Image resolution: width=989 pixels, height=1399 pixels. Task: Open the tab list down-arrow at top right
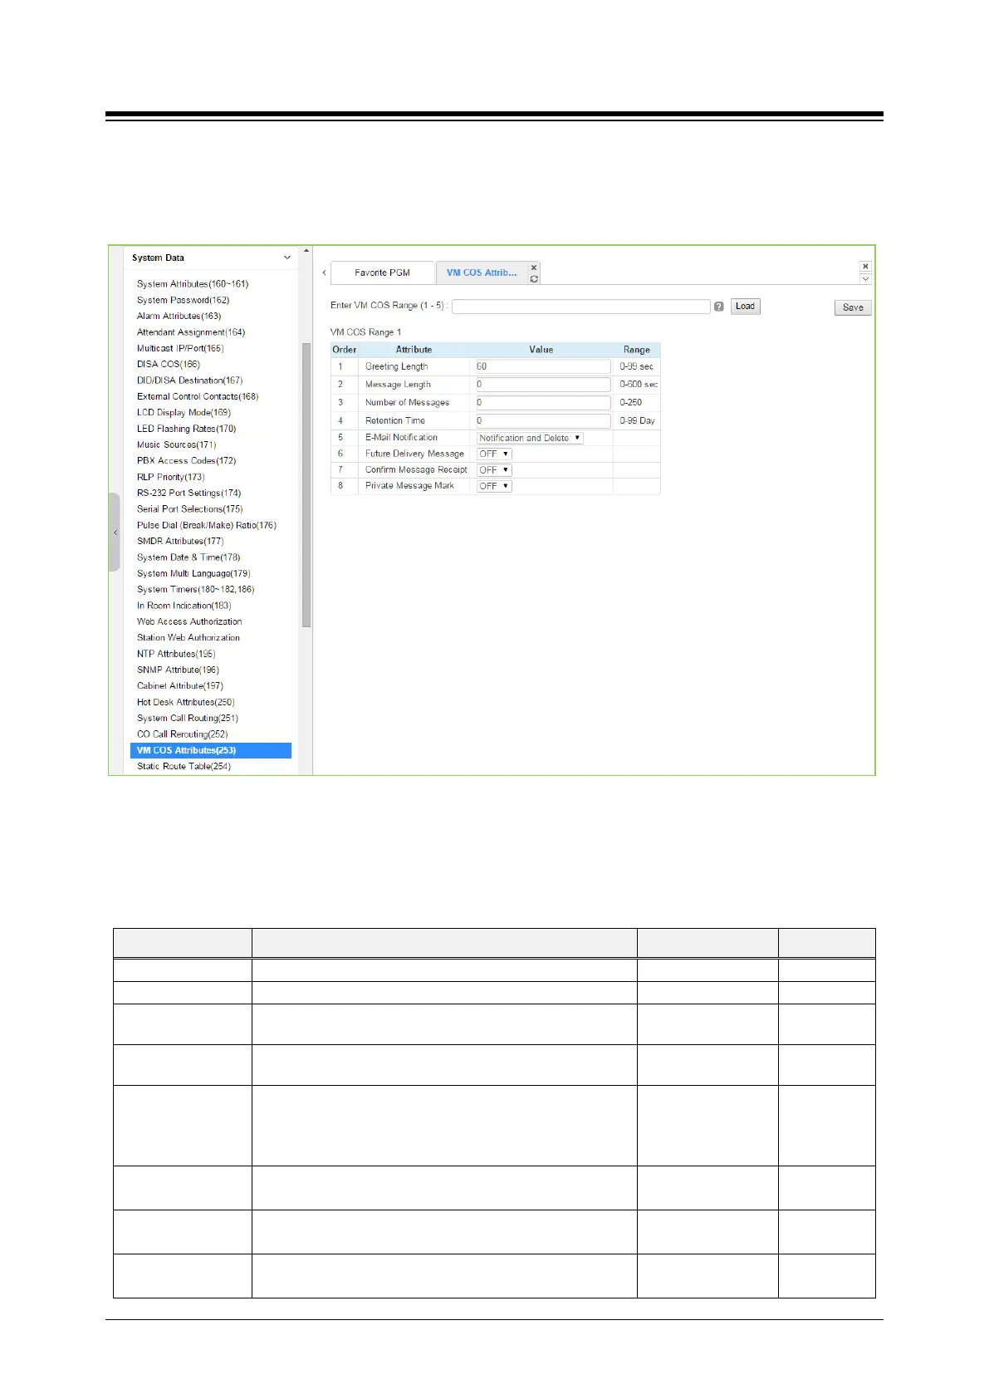[865, 279]
